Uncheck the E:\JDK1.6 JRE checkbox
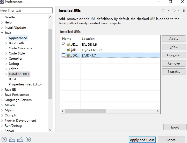 (x=63, y=44)
